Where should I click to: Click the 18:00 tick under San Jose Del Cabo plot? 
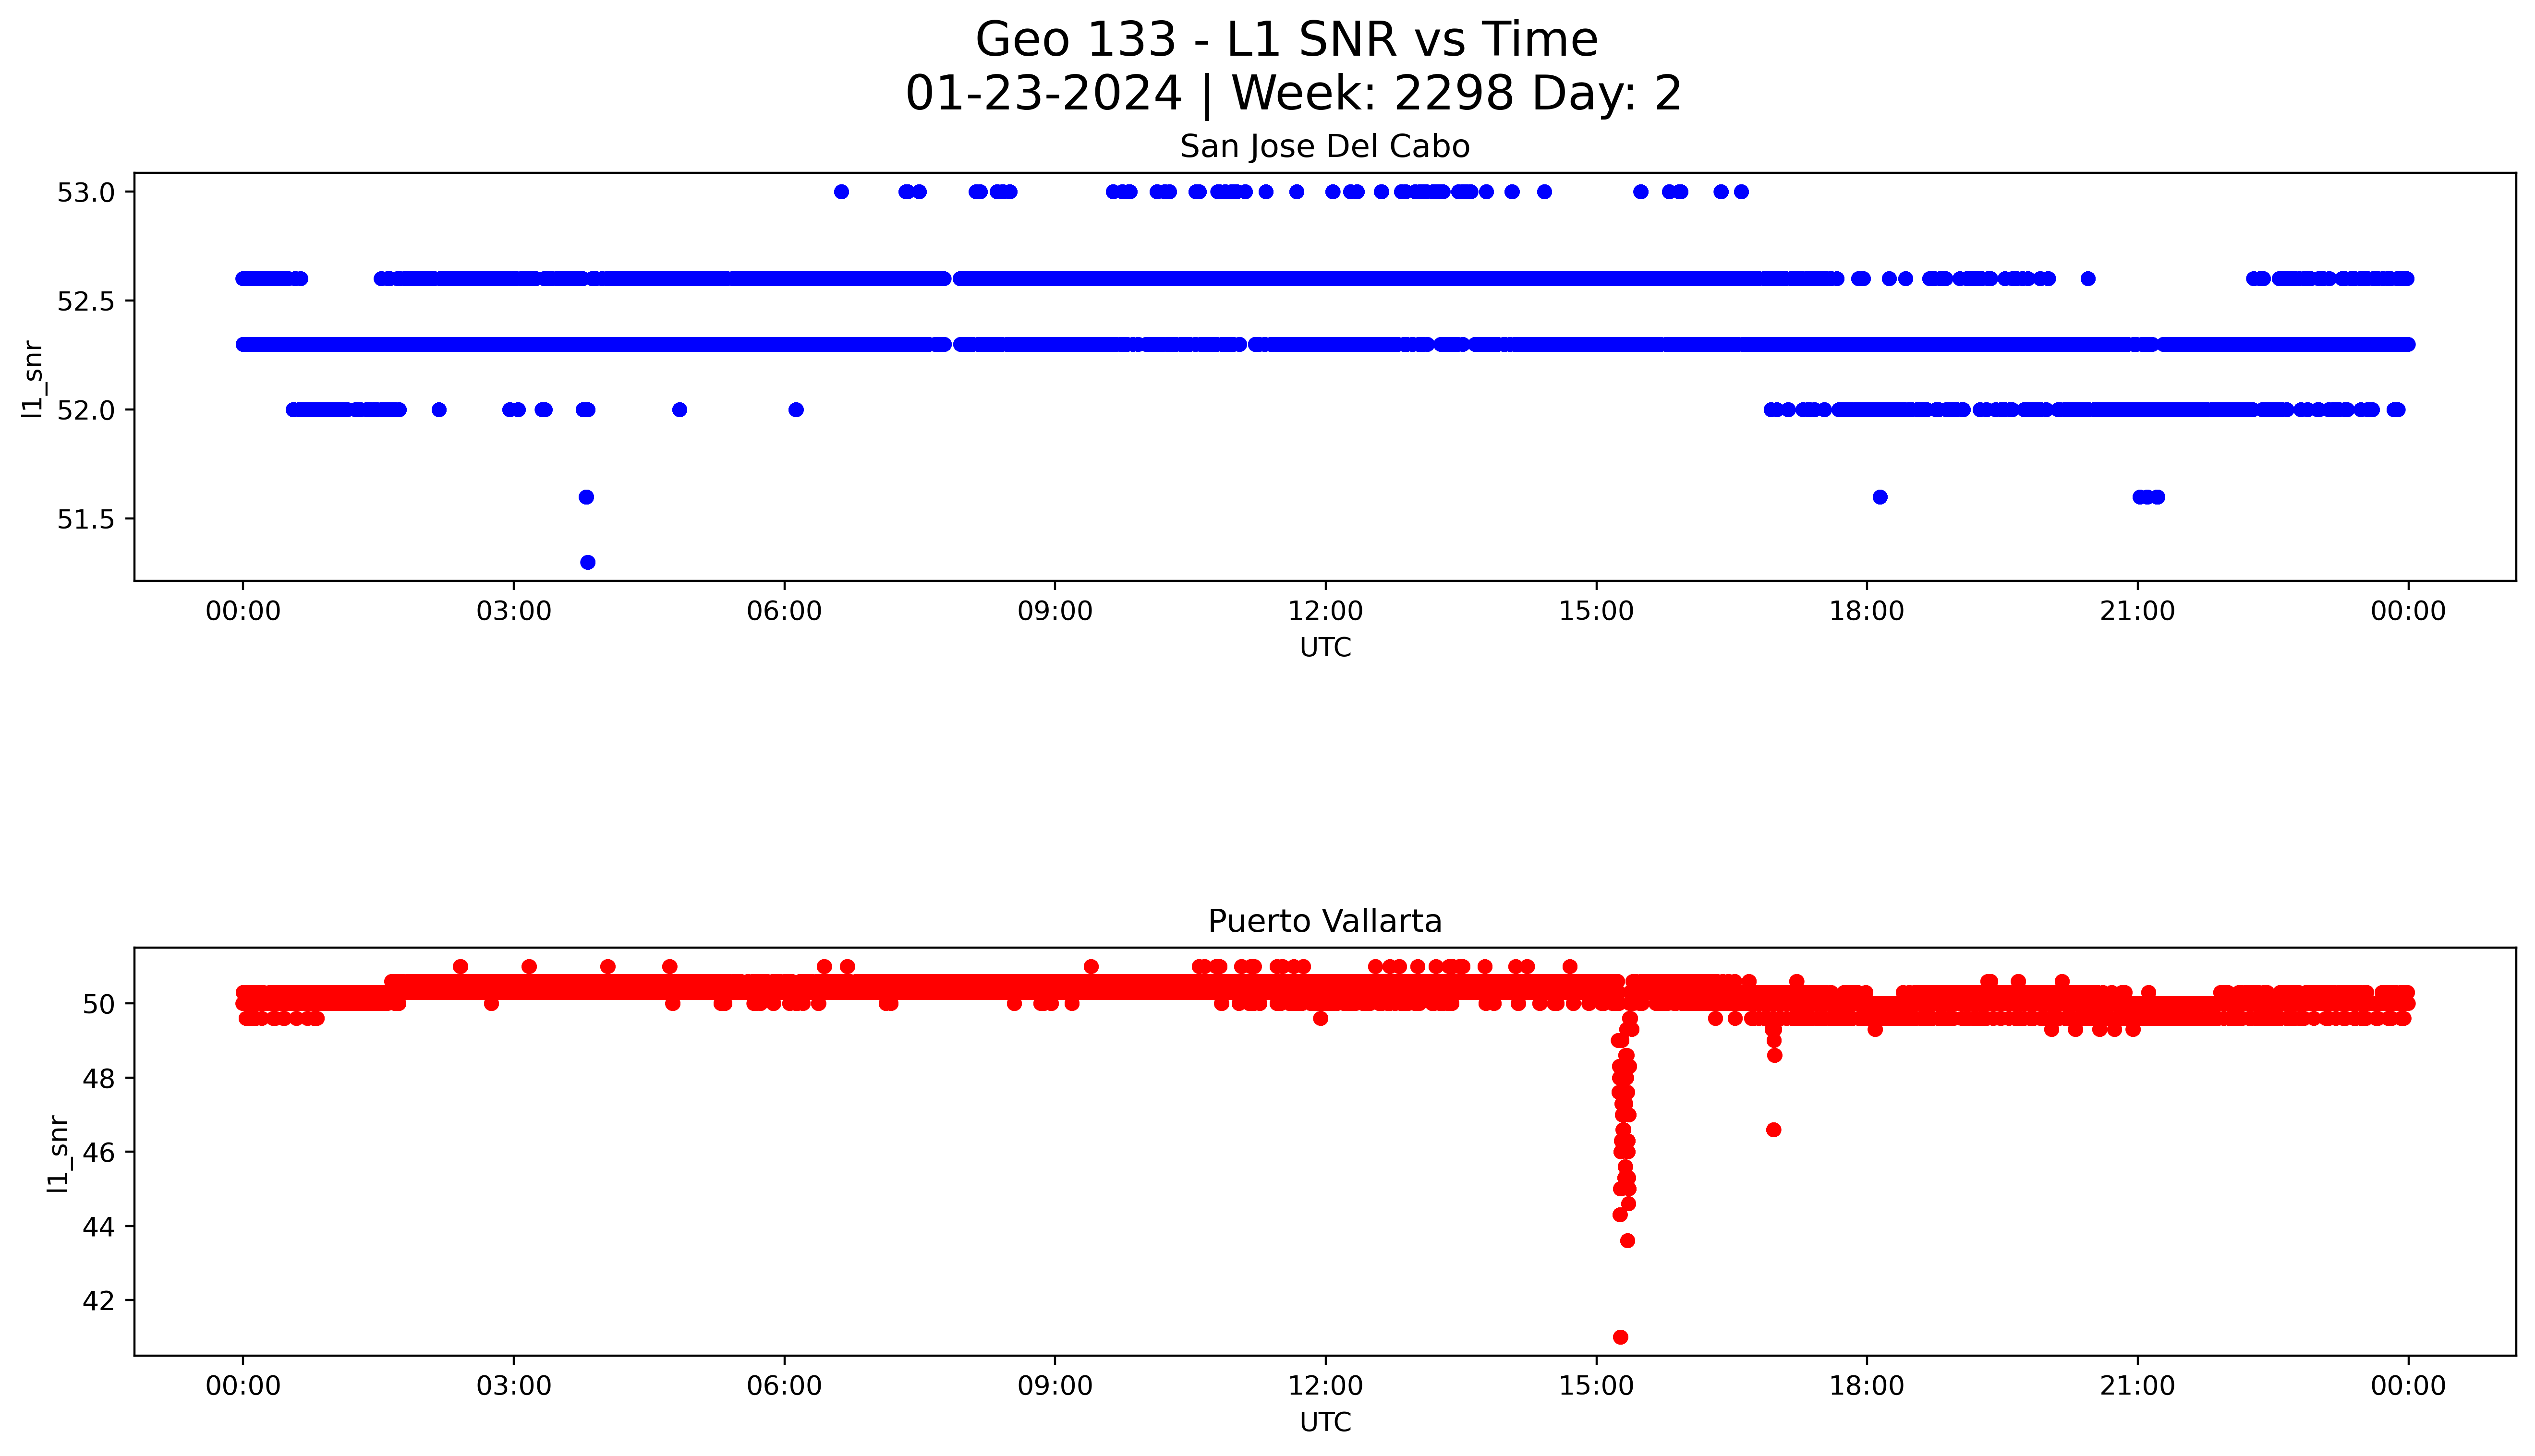pyautogui.click(x=1867, y=611)
